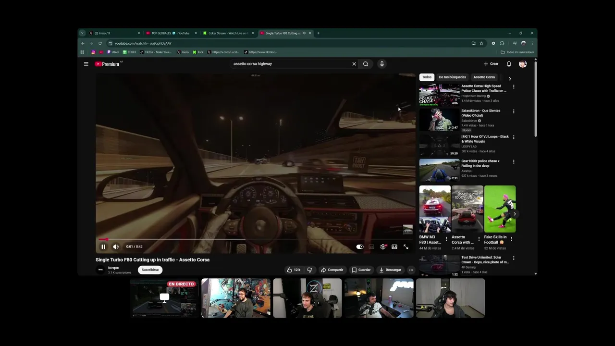This screenshot has width=615, height=346.
Task: Switch to Inicio / X browser tab
Action: (114, 33)
